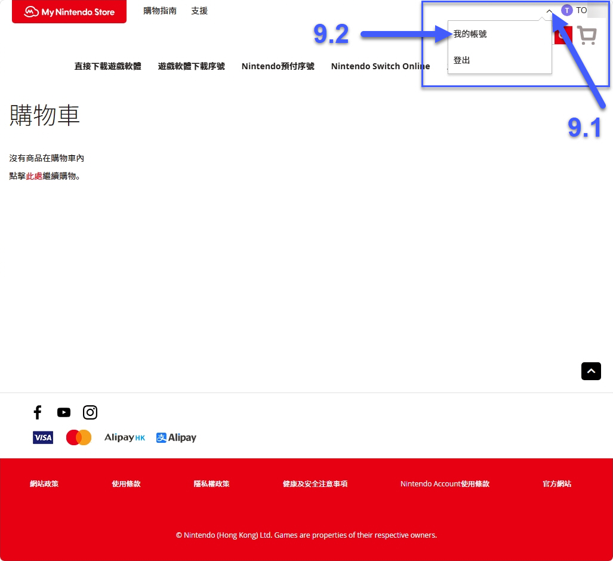Open the 隱私權政策 footer link
The height and width of the screenshot is (561, 613).
211,483
